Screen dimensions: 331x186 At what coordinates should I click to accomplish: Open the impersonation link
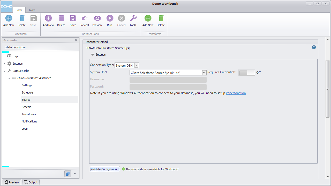(x=236, y=93)
